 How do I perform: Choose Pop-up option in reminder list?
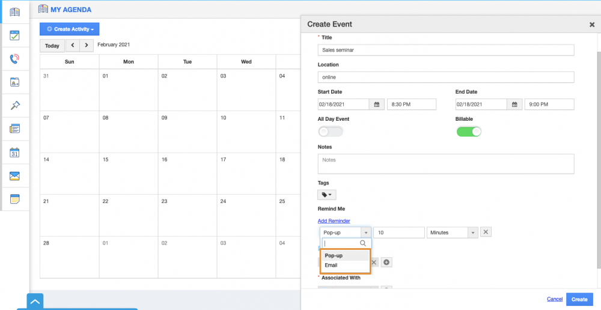334,255
